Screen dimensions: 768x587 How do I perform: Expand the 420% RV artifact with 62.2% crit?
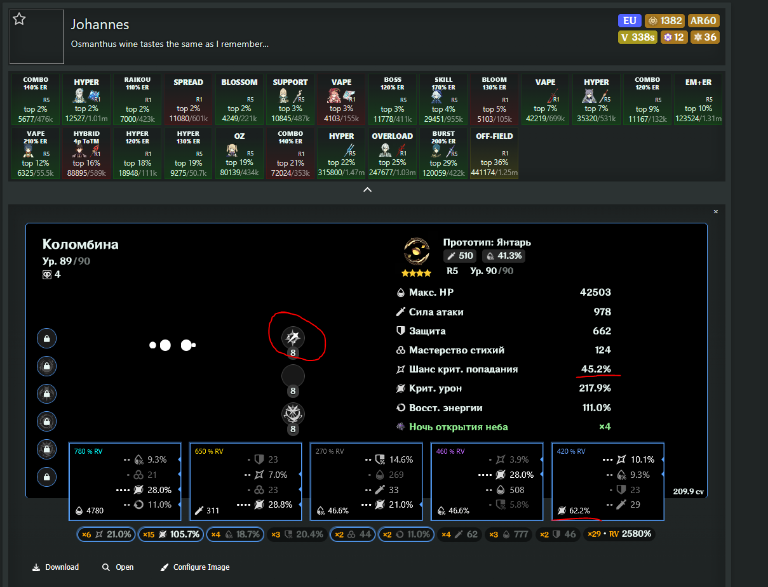coord(607,481)
